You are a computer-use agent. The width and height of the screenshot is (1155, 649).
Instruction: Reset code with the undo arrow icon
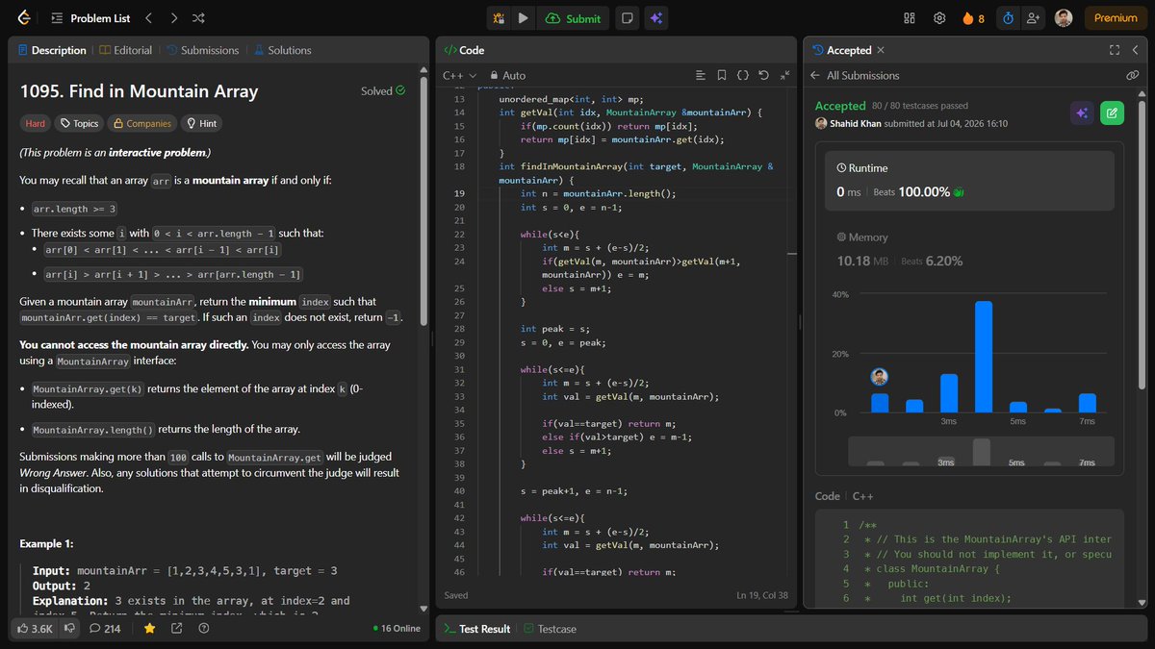pos(764,75)
